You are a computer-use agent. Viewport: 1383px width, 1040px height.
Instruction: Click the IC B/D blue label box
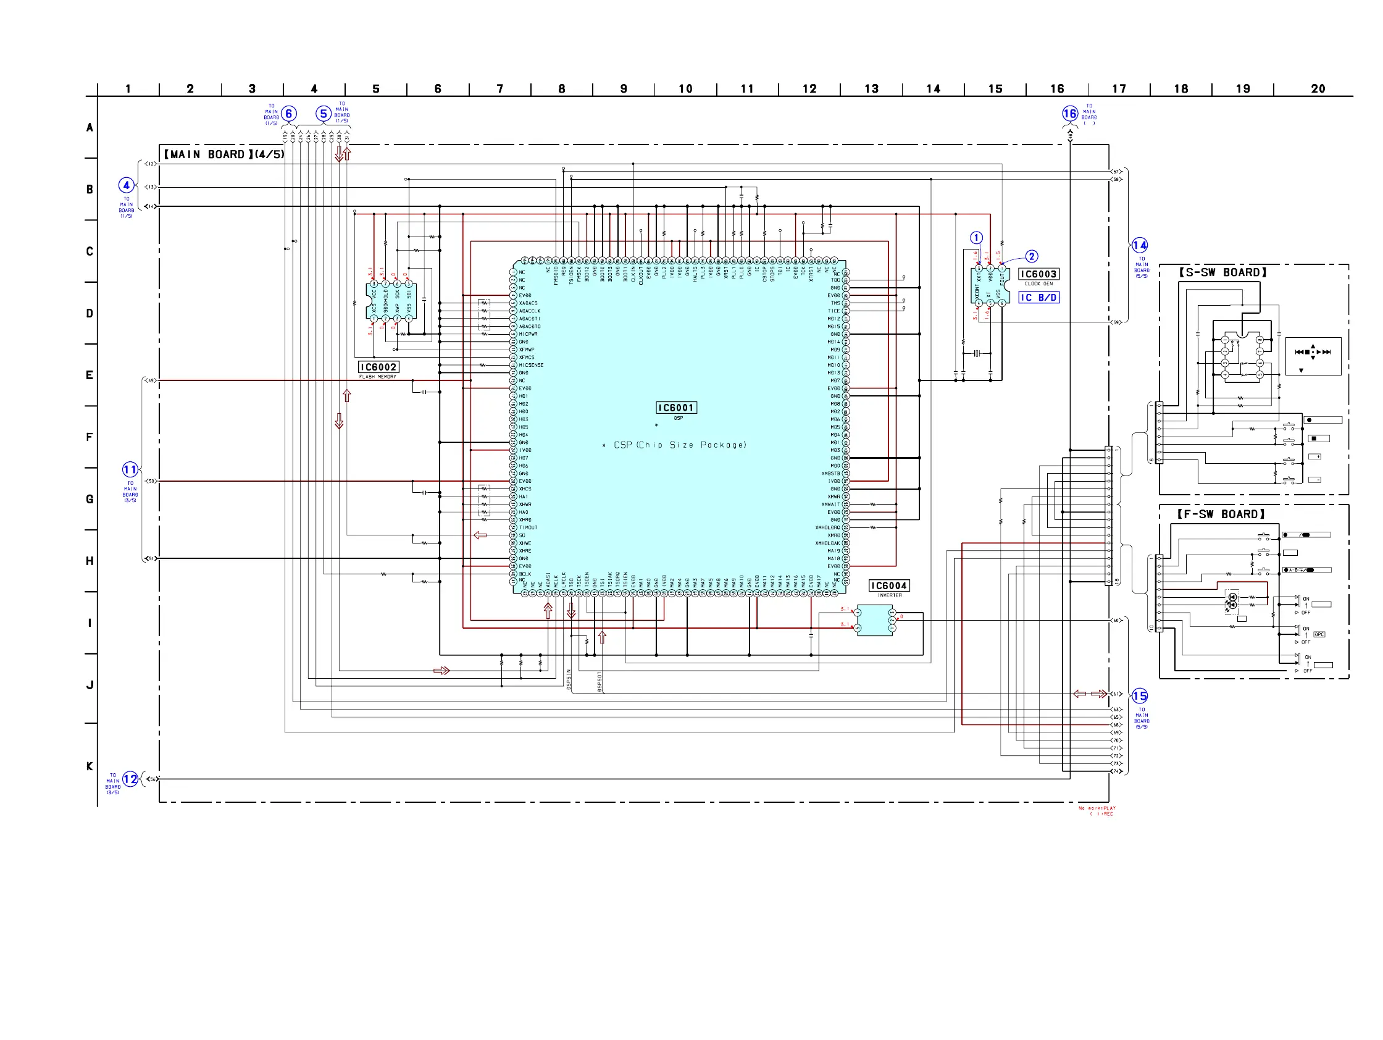1038,298
